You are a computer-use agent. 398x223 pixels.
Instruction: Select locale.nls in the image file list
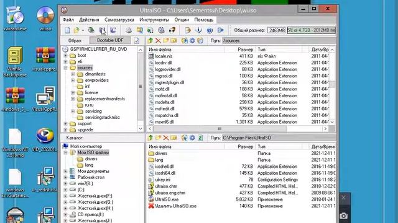pyautogui.click(x=164, y=56)
